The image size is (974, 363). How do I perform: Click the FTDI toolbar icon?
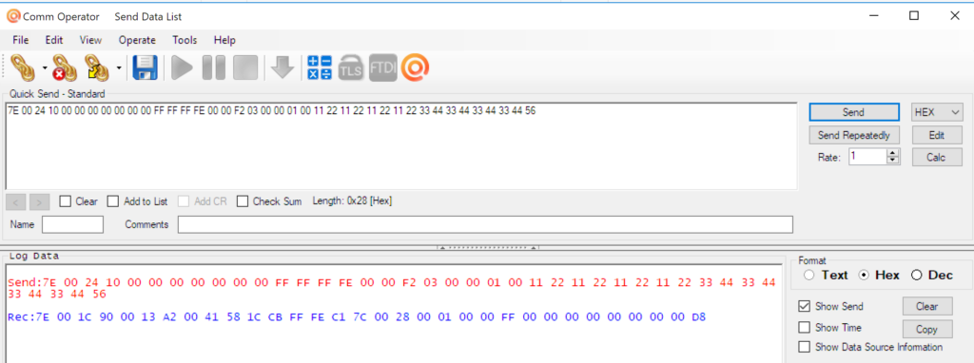tap(382, 67)
